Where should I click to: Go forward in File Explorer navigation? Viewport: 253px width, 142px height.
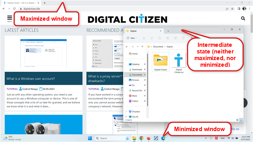pos(132,46)
